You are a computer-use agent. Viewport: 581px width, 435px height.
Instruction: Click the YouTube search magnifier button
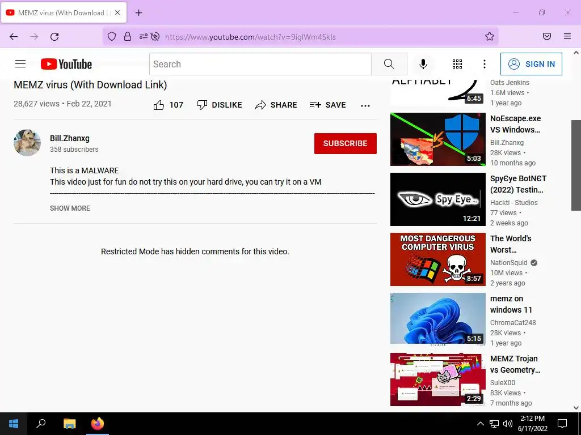point(389,64)
